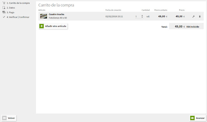Click the Total: label
207x122 pixels.
click(164, 27)
